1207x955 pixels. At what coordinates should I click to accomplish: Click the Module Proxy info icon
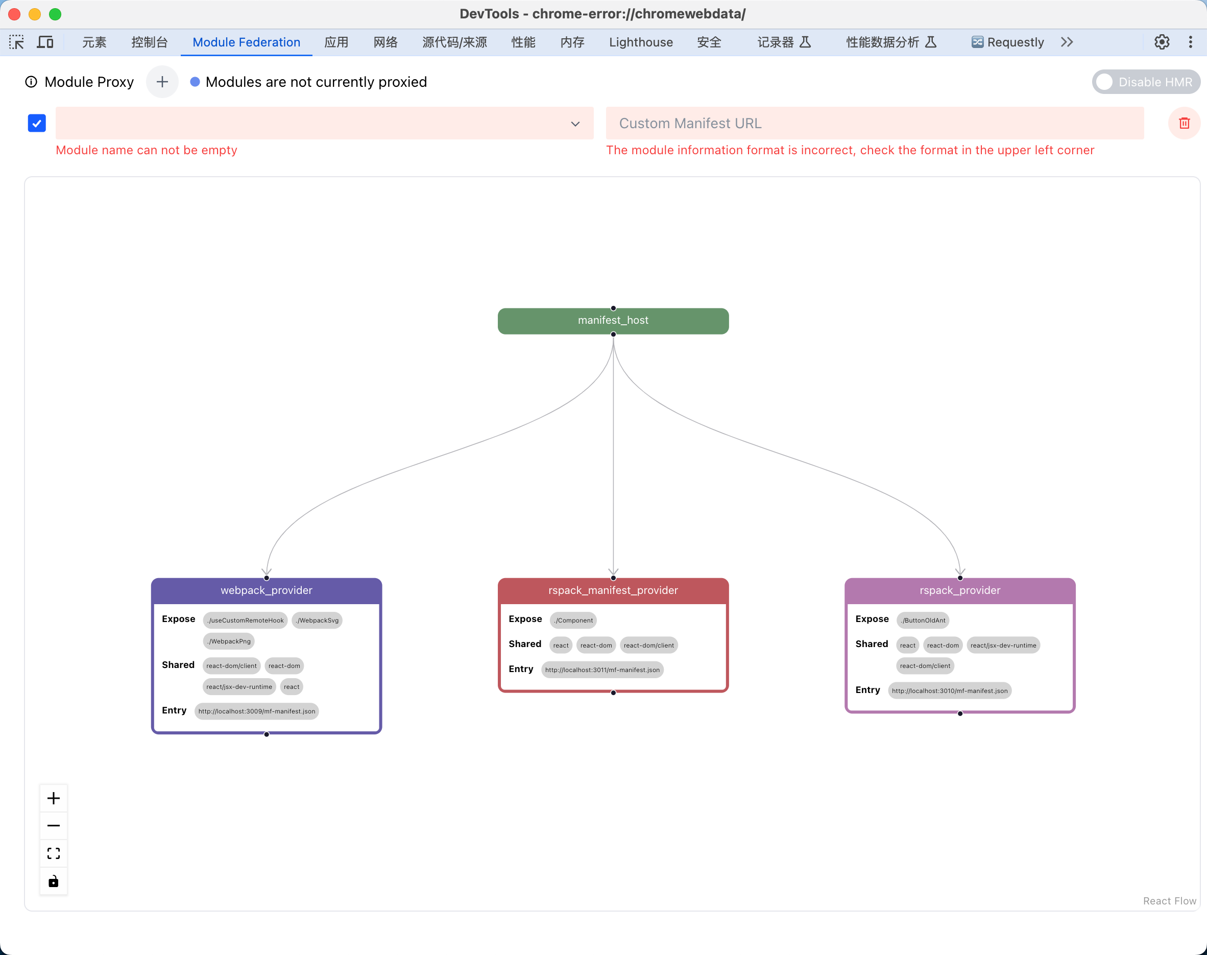coord(31,82)
